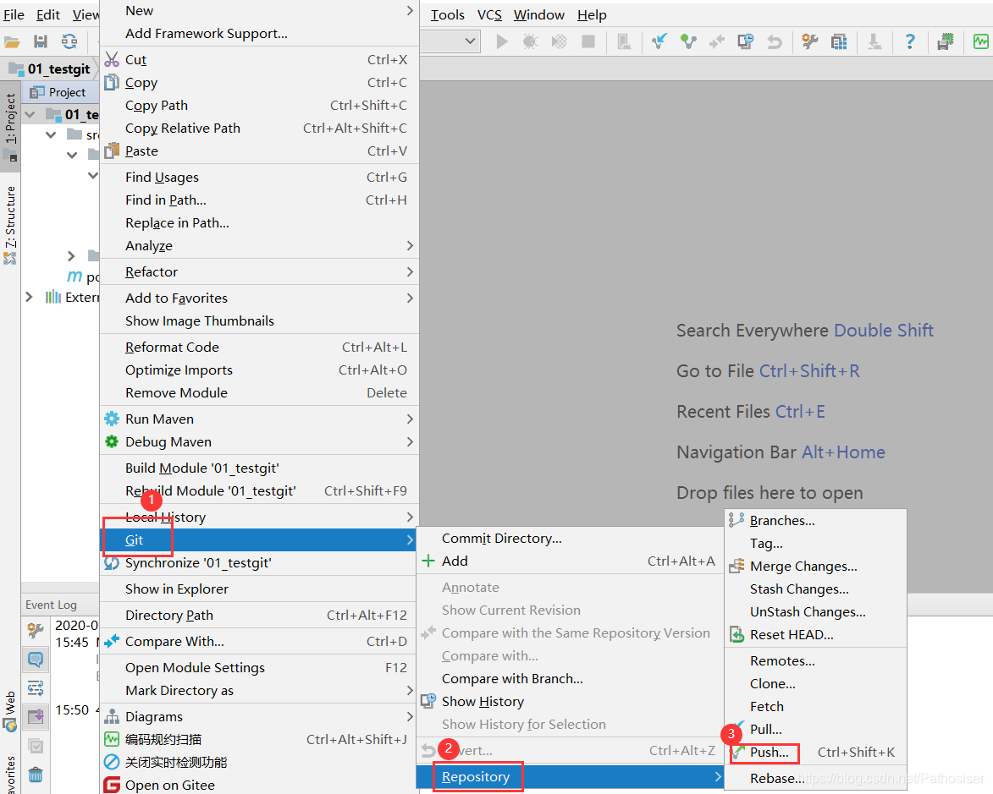Click the VCS Update Project icon
The image size is (993, 794).
pyautogui.click(x=659, y=41)
